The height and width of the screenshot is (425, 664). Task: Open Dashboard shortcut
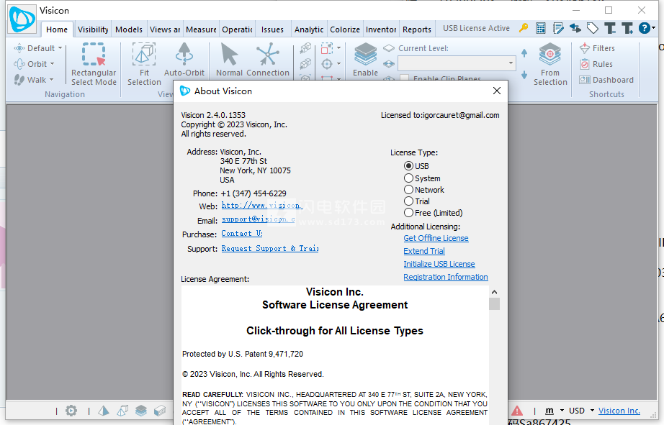pyautogui.click(x=606, y=80)
